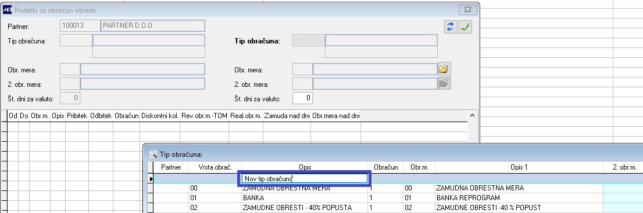The width and height of the screenshot is (643, 213).
Task: Click the Nov tip obračuna edit field
Action: (x=304, y=179)
